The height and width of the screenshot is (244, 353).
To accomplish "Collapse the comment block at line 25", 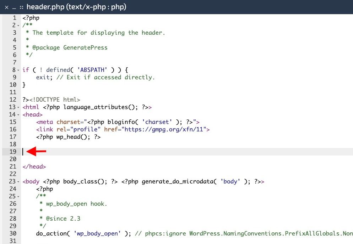I will [x=18, y=197].
